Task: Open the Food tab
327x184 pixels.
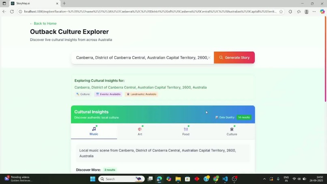Action: pyautogui.click(x=186, y=131)
